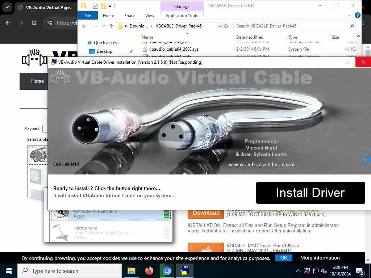Sort files by Size column

point(335,37)
